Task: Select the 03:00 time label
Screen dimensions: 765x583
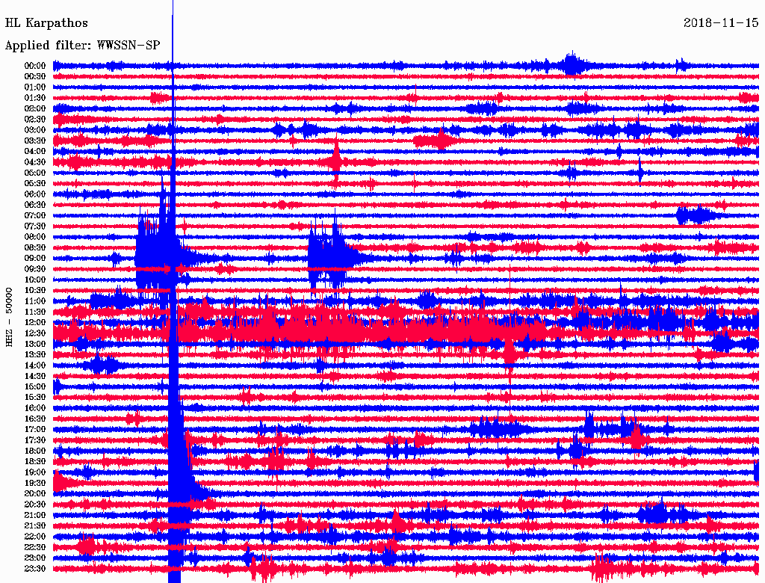Action: (35, 130)
